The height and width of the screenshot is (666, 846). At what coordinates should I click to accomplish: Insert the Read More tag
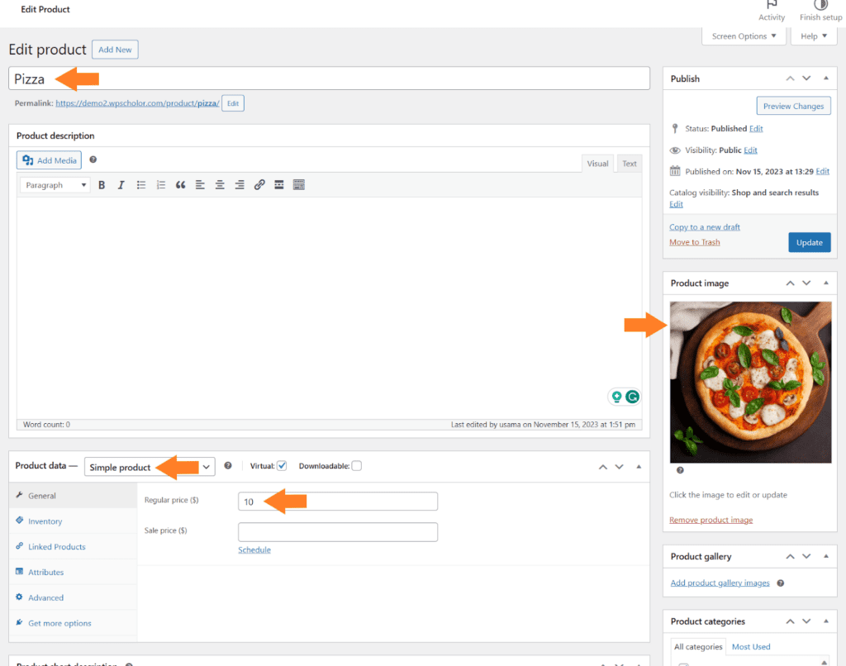tap(279, 184)
